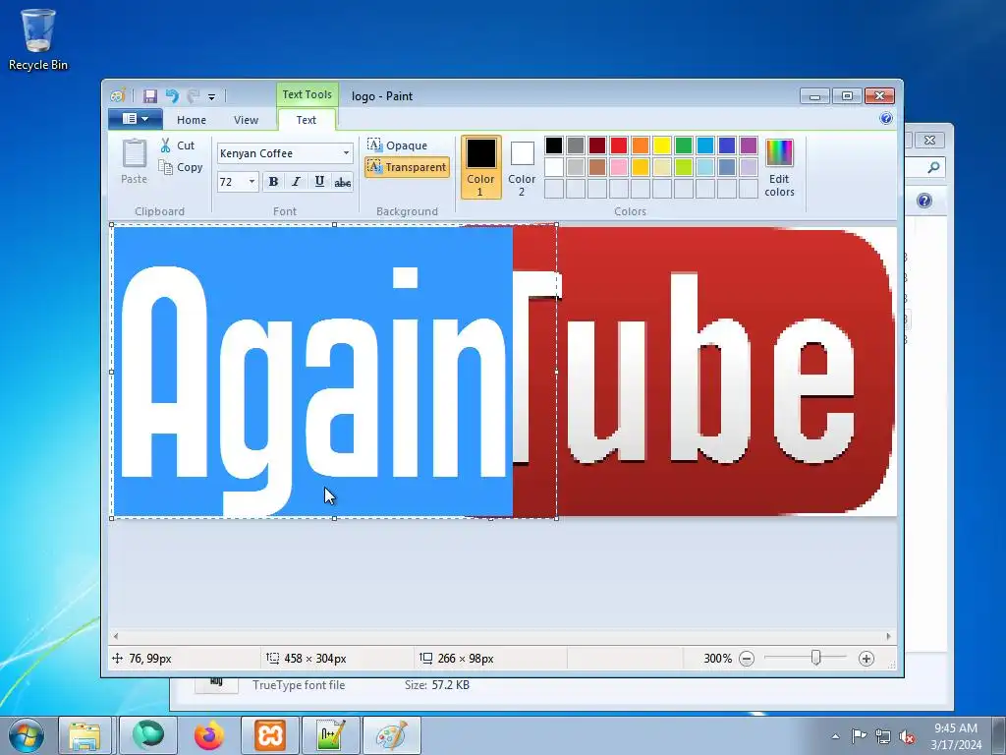
Task: Cut the selection with scissors icon
Action: point(178,145)
